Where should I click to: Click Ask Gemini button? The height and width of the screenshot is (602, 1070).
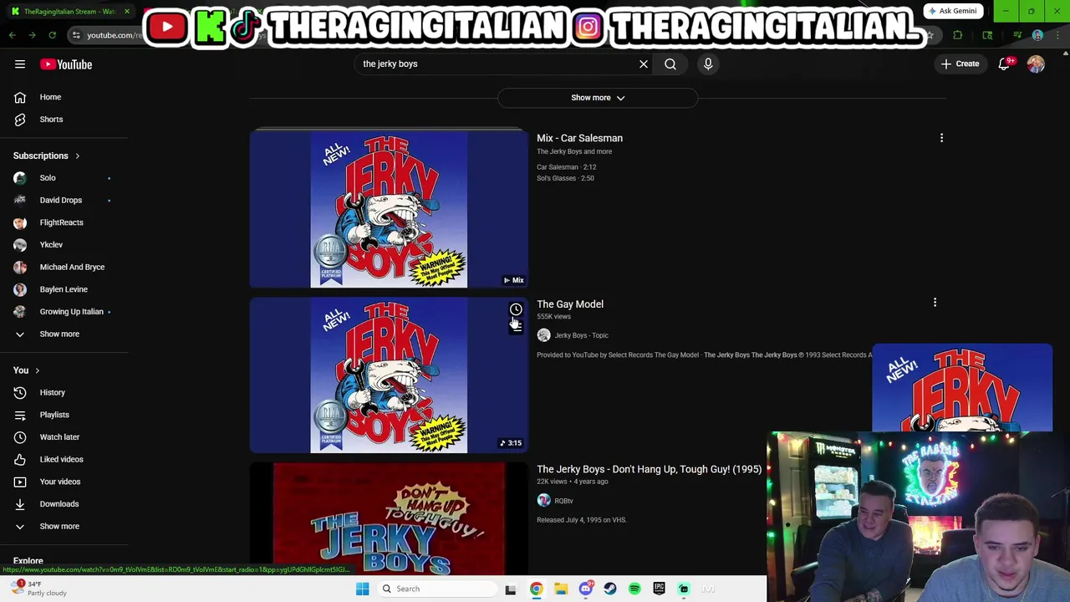coord(952,11)
